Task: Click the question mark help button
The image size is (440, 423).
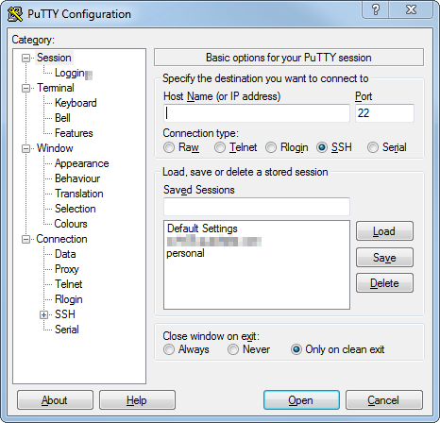Action: pos(376,9)
